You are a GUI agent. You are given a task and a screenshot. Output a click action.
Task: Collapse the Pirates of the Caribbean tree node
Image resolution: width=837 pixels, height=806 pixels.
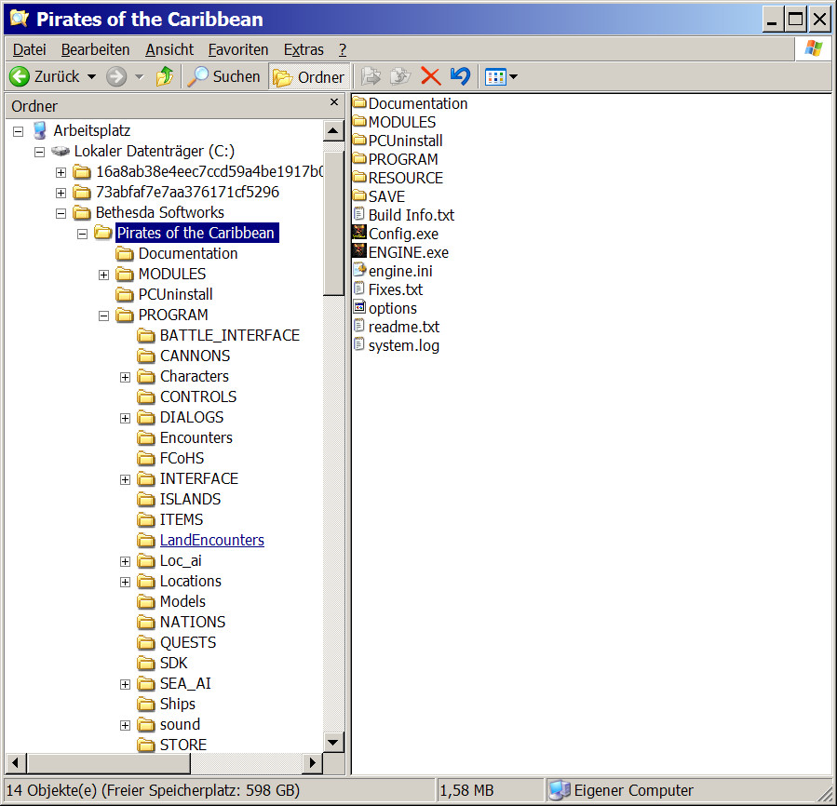(82, 234)
